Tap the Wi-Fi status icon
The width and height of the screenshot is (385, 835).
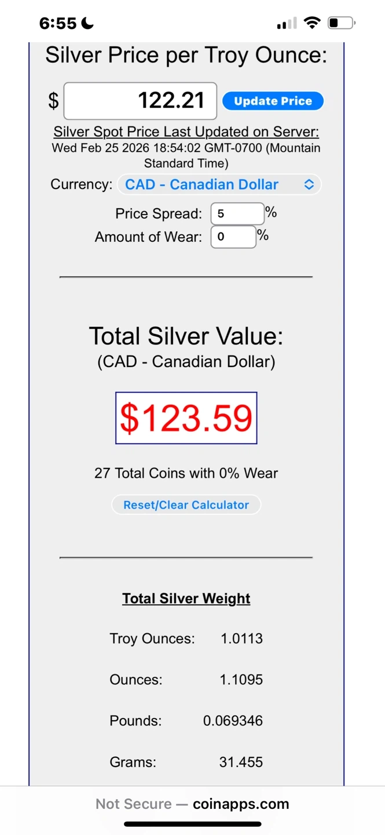312,23
